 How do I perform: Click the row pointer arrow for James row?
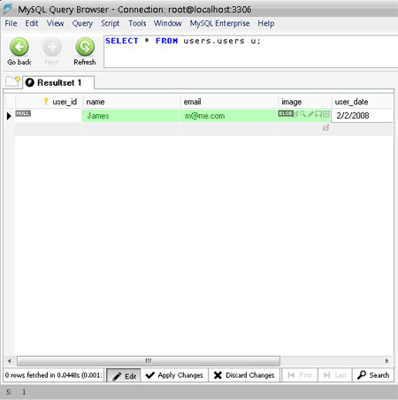[9, 116]
